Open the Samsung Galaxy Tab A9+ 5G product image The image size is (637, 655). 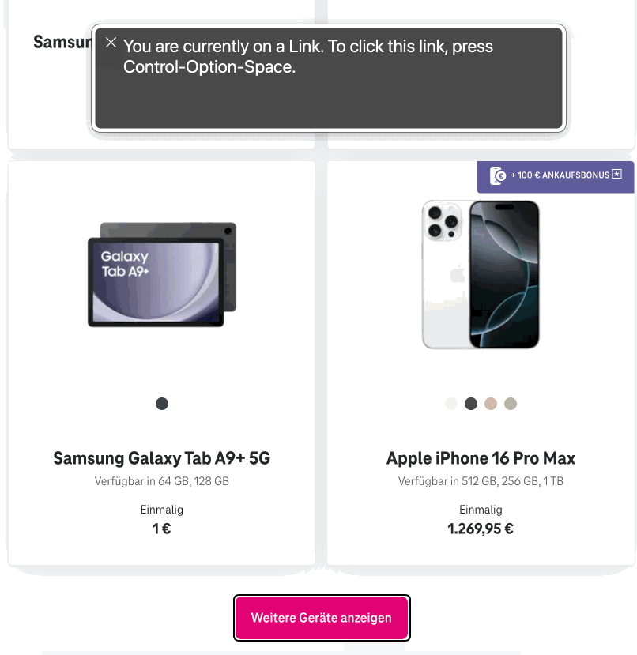click(161, 274)
